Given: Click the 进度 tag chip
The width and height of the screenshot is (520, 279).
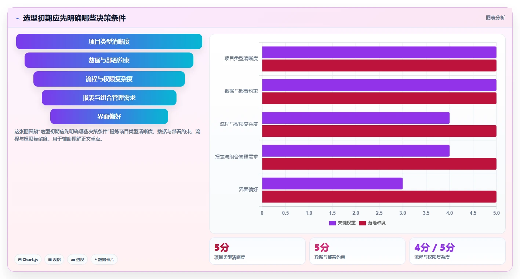Looking at the screenshot, I should pyautogui.click(x=77, y=260).
